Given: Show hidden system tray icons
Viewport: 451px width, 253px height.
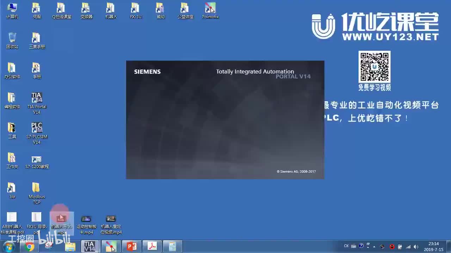Looking at the screenshot, I should tap(374, 247).
